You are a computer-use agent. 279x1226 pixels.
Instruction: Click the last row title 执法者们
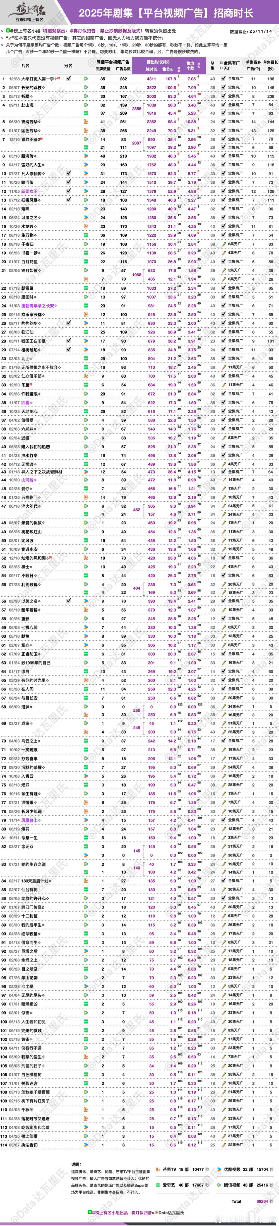[30, 1145]
